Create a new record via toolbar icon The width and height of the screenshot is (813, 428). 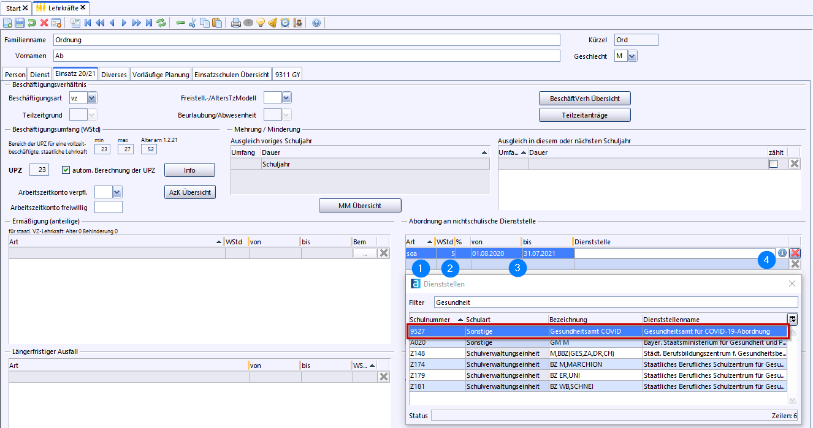[7, 23]
